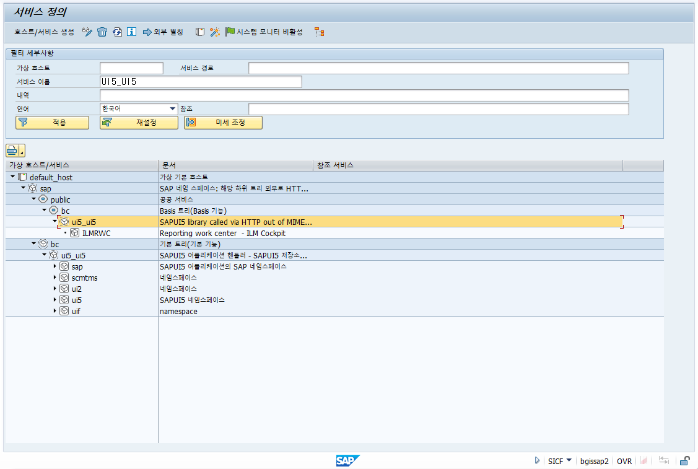This screenshot has height=469, width=698.
Task: Expand the ui5 namespace tree node
Action: coord(55,300)
